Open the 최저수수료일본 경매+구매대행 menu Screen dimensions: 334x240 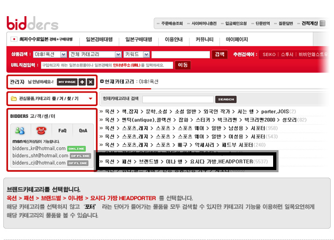46,39
